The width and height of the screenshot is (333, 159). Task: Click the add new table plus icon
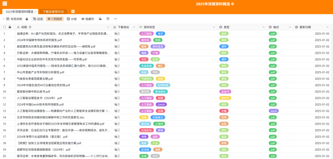(73, 12)
